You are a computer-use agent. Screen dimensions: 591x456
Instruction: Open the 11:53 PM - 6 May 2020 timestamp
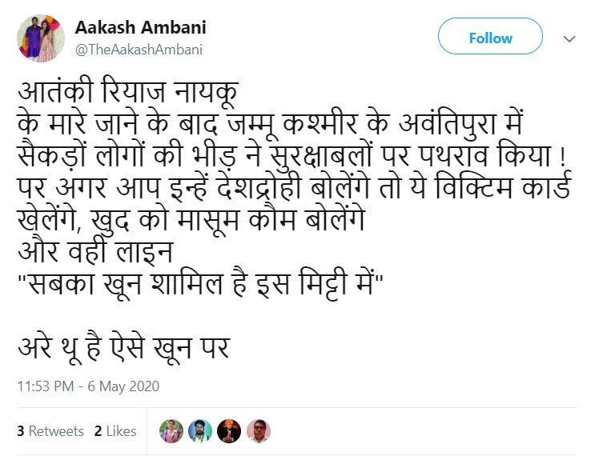[x=88, y=386]
